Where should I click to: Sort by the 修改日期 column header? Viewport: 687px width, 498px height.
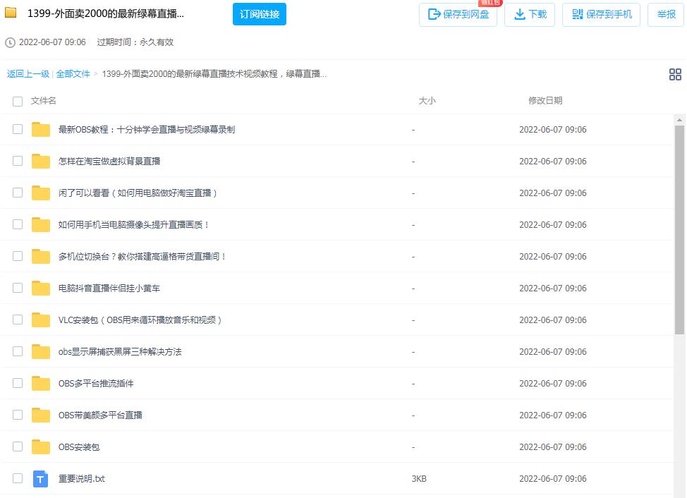point(545,101)
